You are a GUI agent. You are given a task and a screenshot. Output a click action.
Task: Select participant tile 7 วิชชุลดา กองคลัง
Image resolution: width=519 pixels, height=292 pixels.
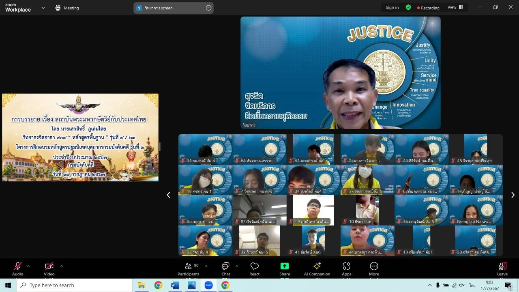pyautogui.click(x=259, y=180)
